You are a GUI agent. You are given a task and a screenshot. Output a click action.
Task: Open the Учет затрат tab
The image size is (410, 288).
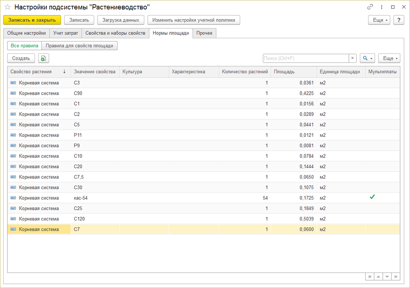[x=66, y=33]
